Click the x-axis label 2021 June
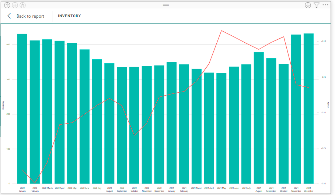Image resolution: width=335 pixels, height=195 pixels. (x=234, y=188)
